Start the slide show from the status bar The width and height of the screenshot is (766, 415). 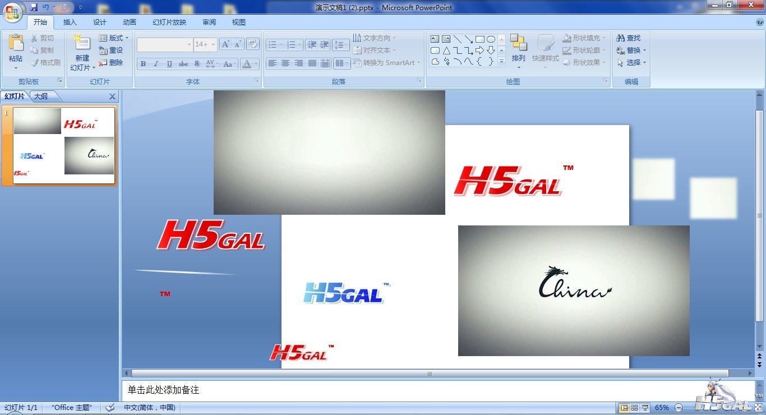(645, 408)
